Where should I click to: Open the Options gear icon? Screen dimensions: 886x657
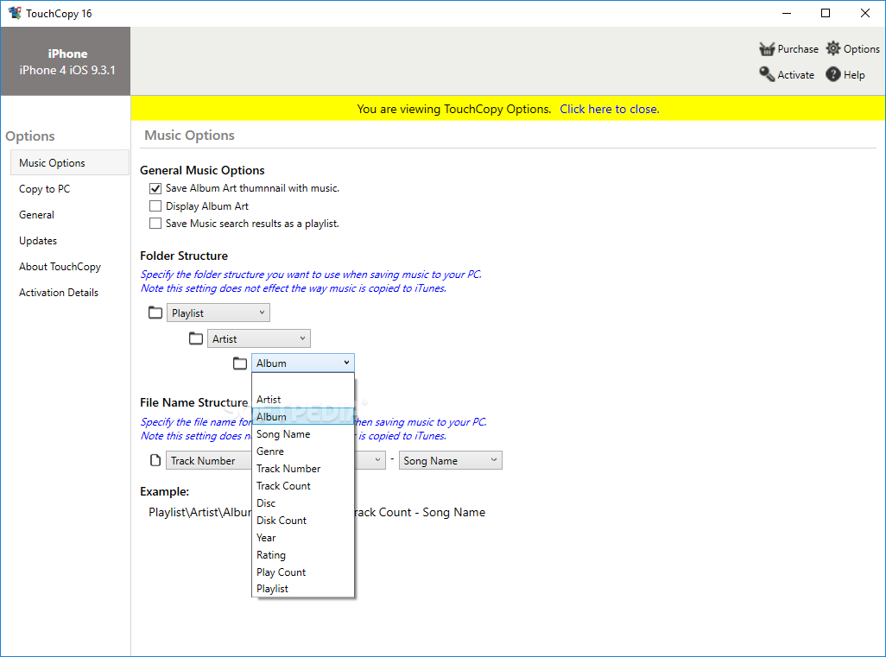point(832,48)
